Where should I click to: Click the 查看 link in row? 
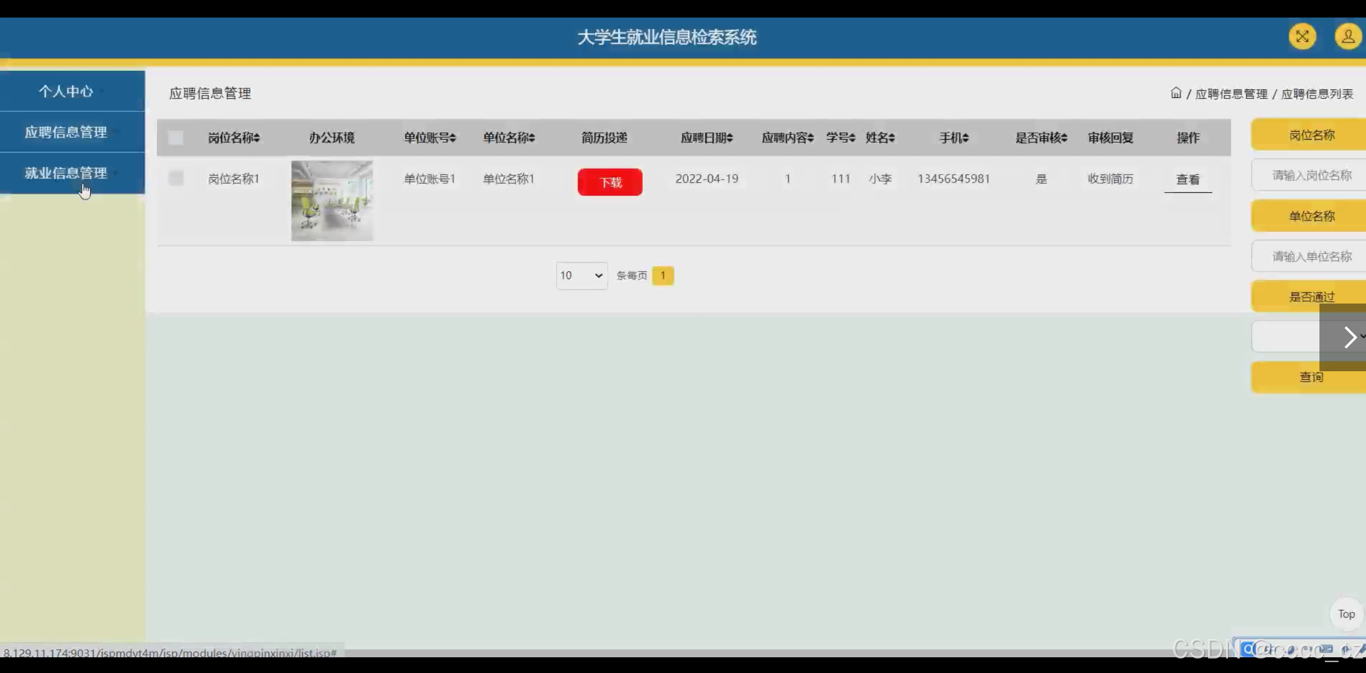point(1188,180)
